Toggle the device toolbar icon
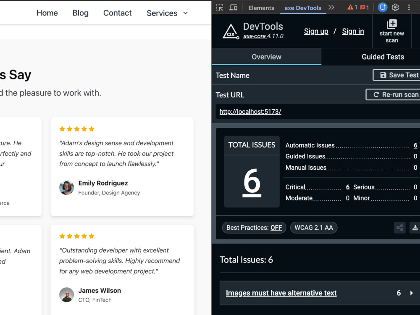 click(233, 8)
